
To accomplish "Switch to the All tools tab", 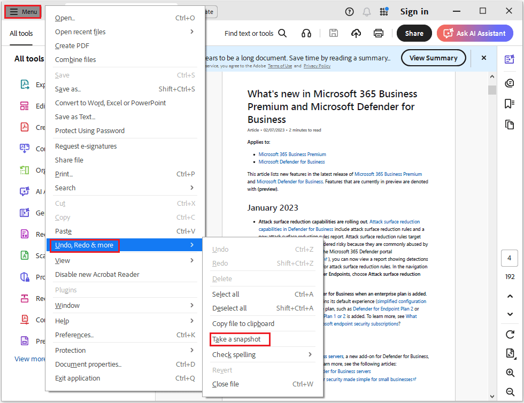I will point(20,33).
